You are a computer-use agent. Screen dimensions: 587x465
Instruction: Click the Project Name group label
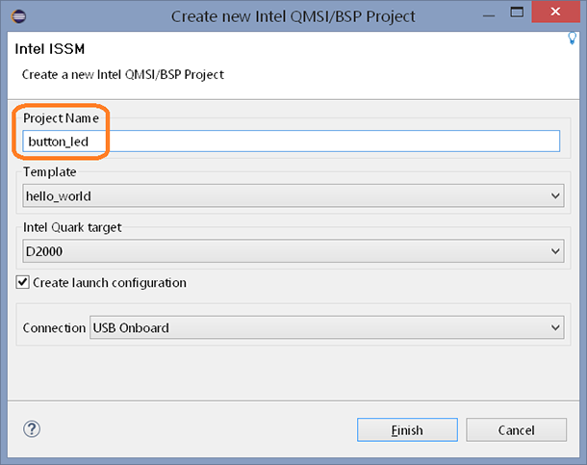point(61,118)
